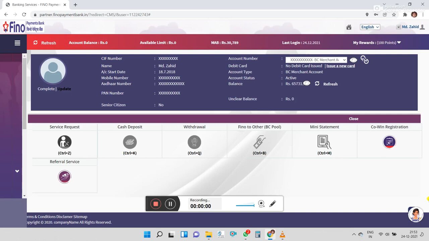Viewport: 429px width, 241px height.
Task: Open taskbar search
Action: [x=160, y=234]
